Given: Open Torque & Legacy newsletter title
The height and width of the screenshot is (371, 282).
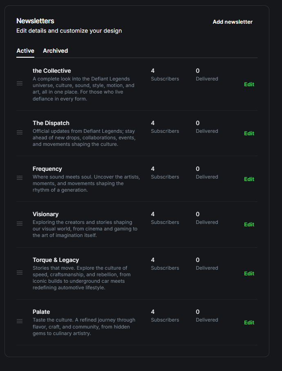Looking at the screenshot, I should 56,260.
